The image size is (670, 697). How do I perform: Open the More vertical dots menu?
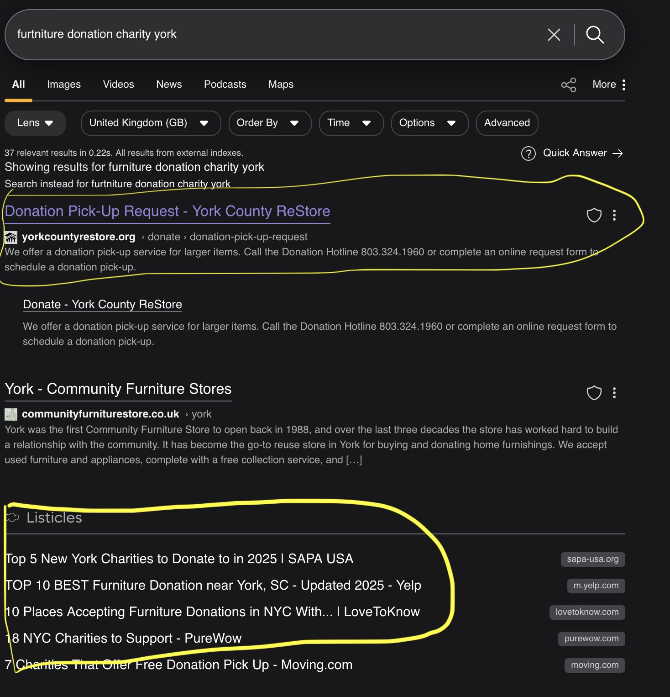tap(623, 84)
